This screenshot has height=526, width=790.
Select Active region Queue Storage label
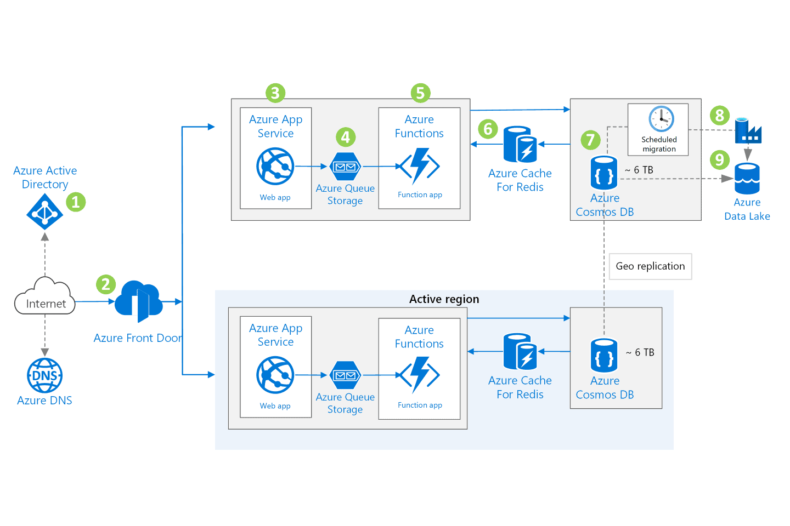click(x=345, y=403)
